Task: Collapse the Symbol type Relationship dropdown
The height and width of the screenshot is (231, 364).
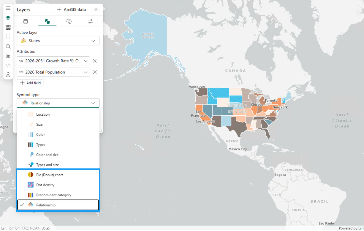Action: pos(58,103)
